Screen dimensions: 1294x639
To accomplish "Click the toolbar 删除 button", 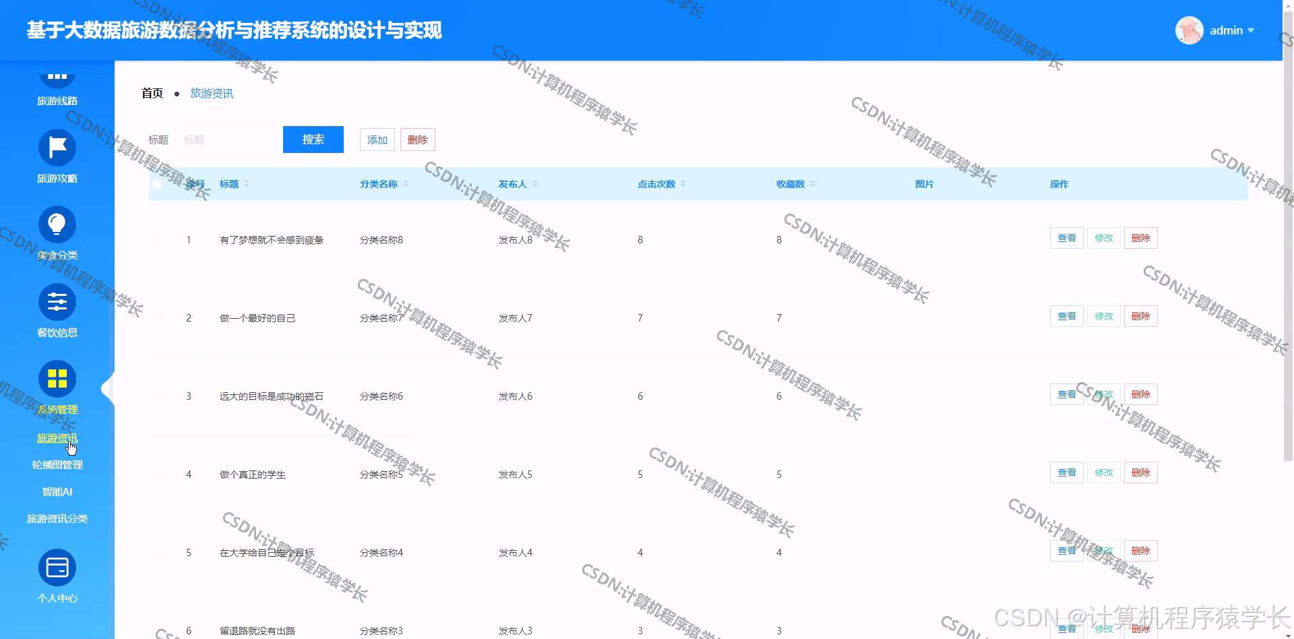I will coord(418,140).
